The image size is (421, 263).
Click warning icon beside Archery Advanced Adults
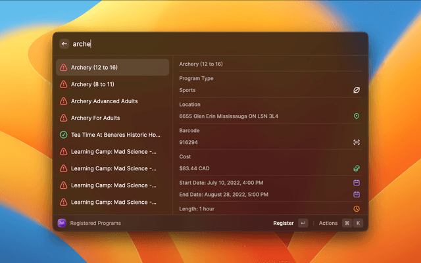click(63, 101)
